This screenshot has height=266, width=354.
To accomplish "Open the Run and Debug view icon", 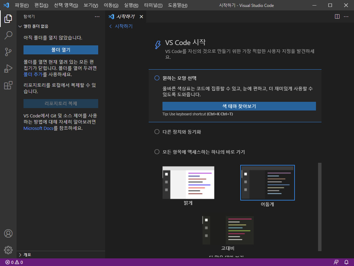I will 8,69.
